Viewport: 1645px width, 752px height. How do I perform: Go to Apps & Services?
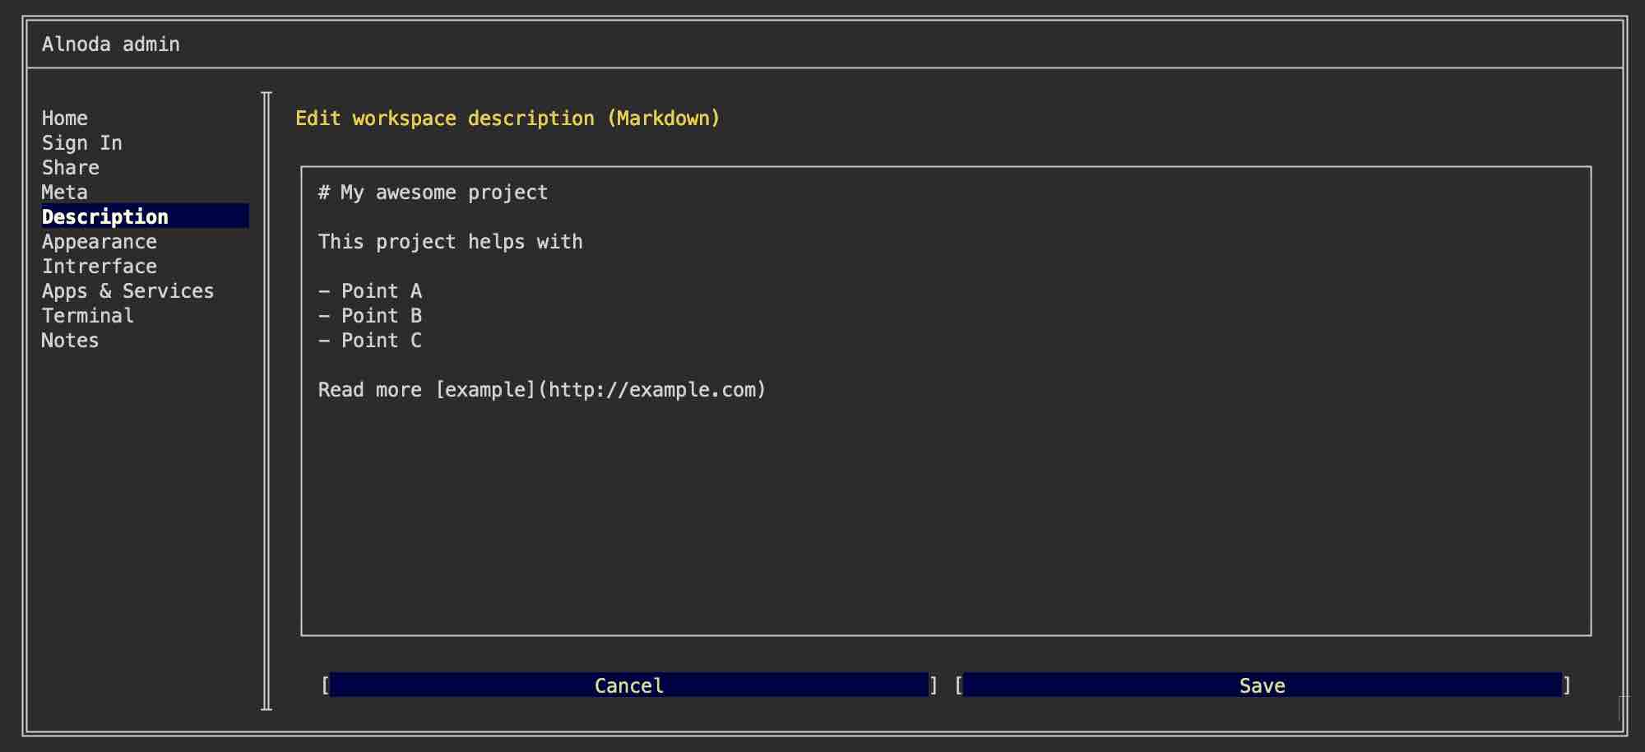128,291
